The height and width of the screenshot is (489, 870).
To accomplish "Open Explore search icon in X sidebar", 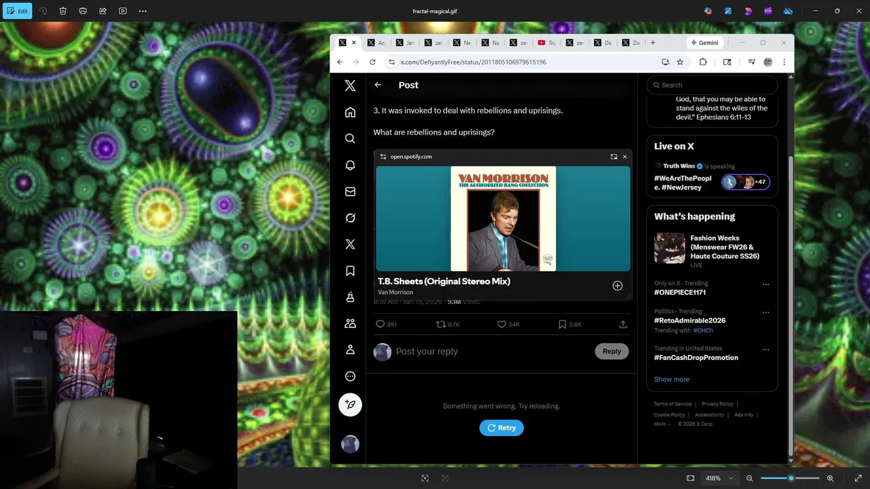I will [x=350, y=139].
